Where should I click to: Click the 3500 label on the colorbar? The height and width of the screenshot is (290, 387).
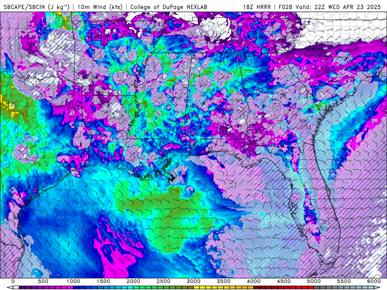[223, 281]
